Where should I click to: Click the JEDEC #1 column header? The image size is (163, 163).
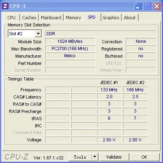click(109, 83)
